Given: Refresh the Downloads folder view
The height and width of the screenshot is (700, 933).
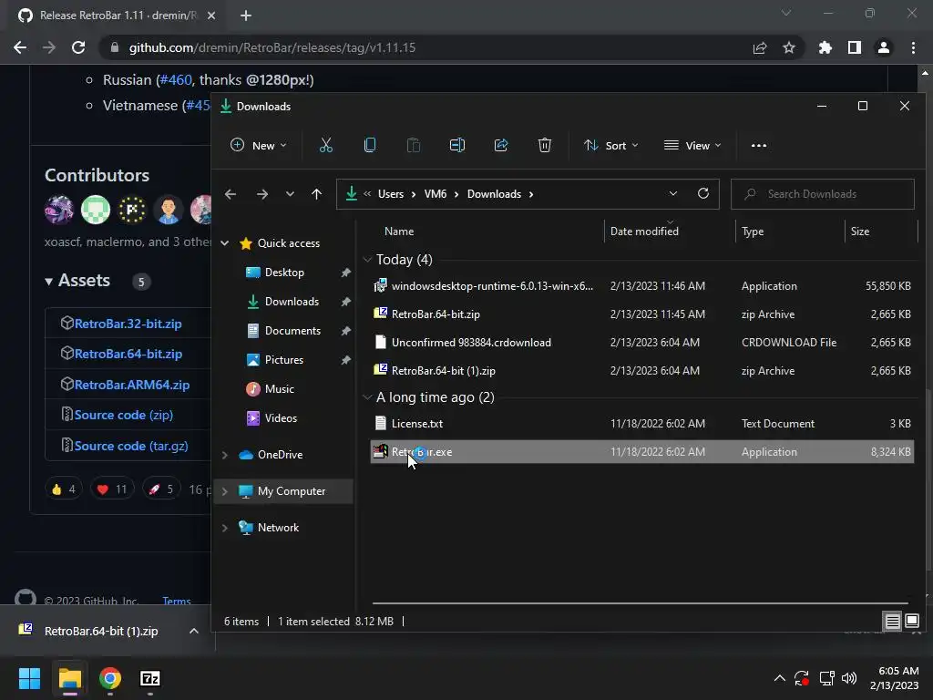Looking at the screenshot, I should [x=703, y=193].
